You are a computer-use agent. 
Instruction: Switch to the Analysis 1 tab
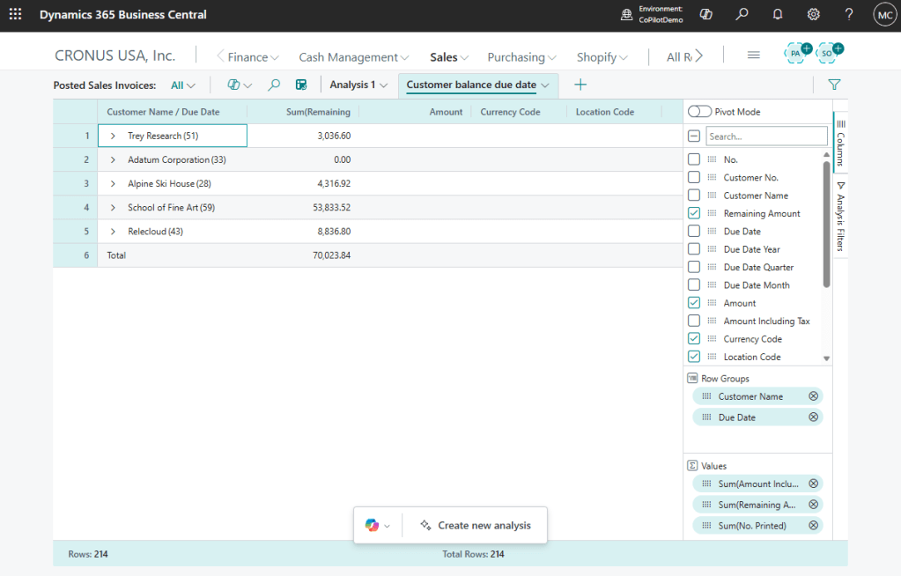tap(358, 85)
